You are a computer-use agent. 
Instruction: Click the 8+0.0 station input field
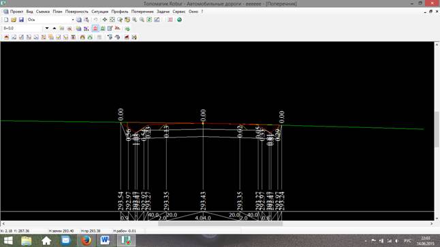pos(22,29)
